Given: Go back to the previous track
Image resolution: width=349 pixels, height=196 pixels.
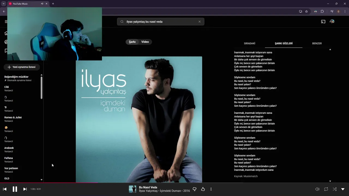Looking at the screenshot, I should (x=5, y=189).
